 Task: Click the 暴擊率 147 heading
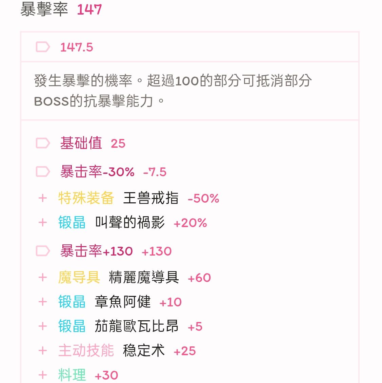[61, 9]
